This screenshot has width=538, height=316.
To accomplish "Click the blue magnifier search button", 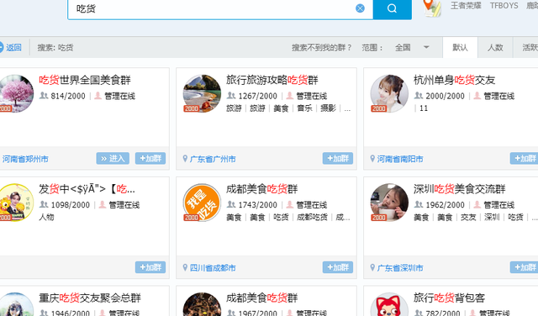I will tap(393, 8).
